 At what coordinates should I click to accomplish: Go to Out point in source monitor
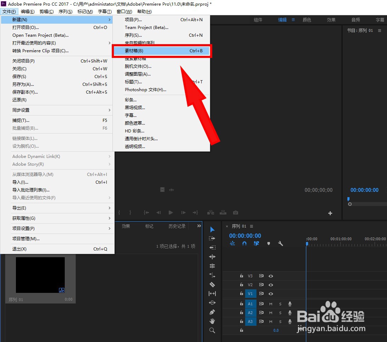[x=195, y=213]
